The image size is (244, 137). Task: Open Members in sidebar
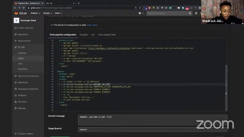point(22,102)
